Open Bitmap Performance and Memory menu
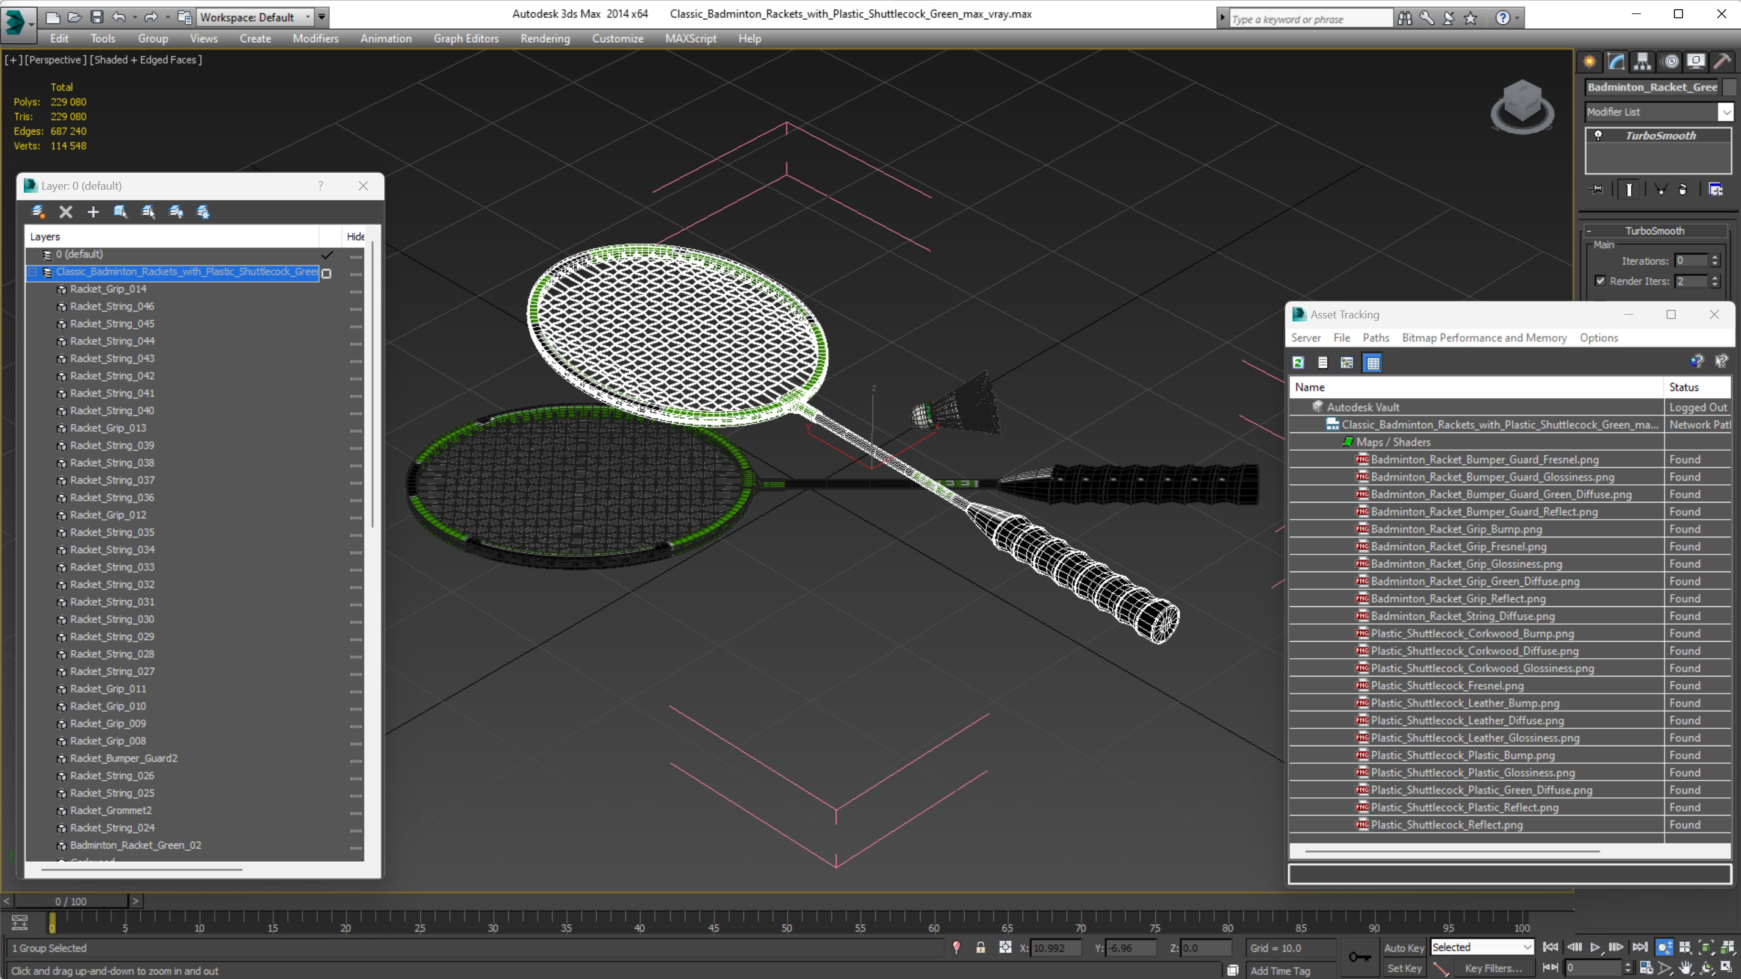This screenshot has width=1741, height=979. tap(1483, 338)
